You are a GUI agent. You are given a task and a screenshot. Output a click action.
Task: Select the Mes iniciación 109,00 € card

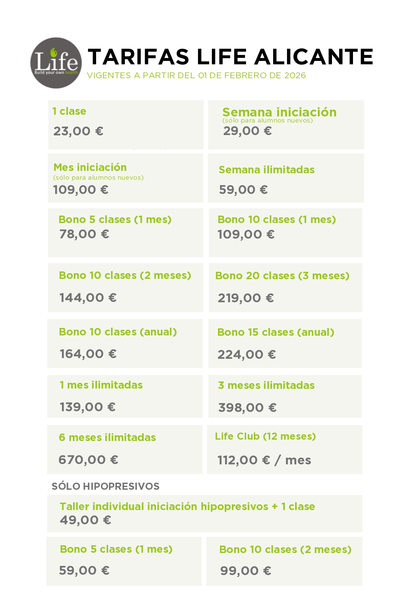pyautogui.click(x=126, y=178)
